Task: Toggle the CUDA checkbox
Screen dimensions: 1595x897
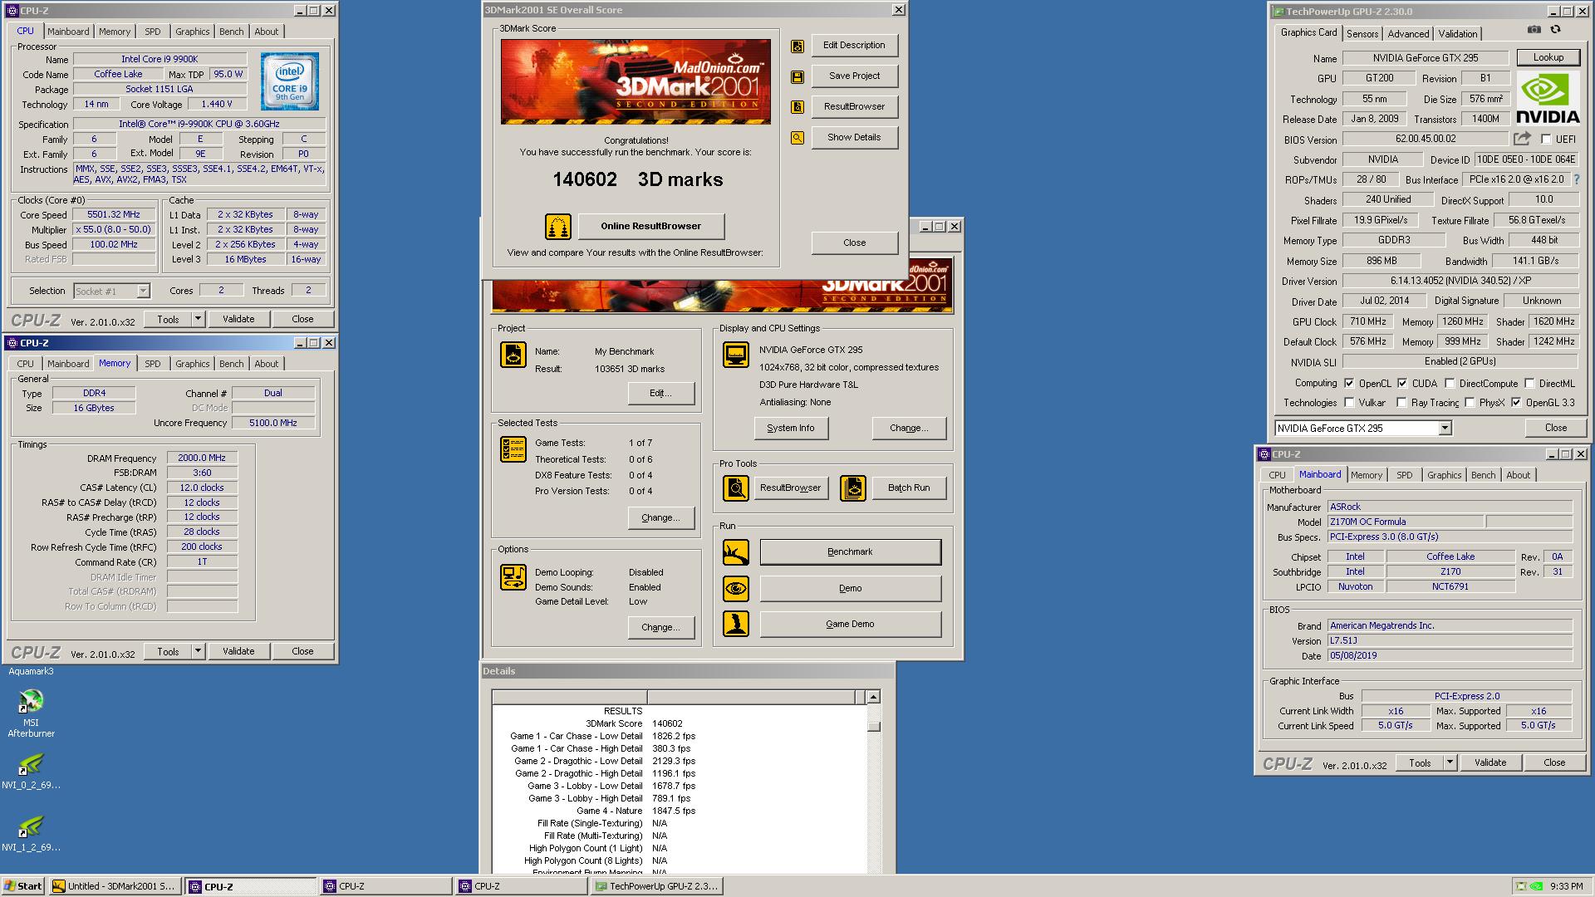Action: point(1402,384)
